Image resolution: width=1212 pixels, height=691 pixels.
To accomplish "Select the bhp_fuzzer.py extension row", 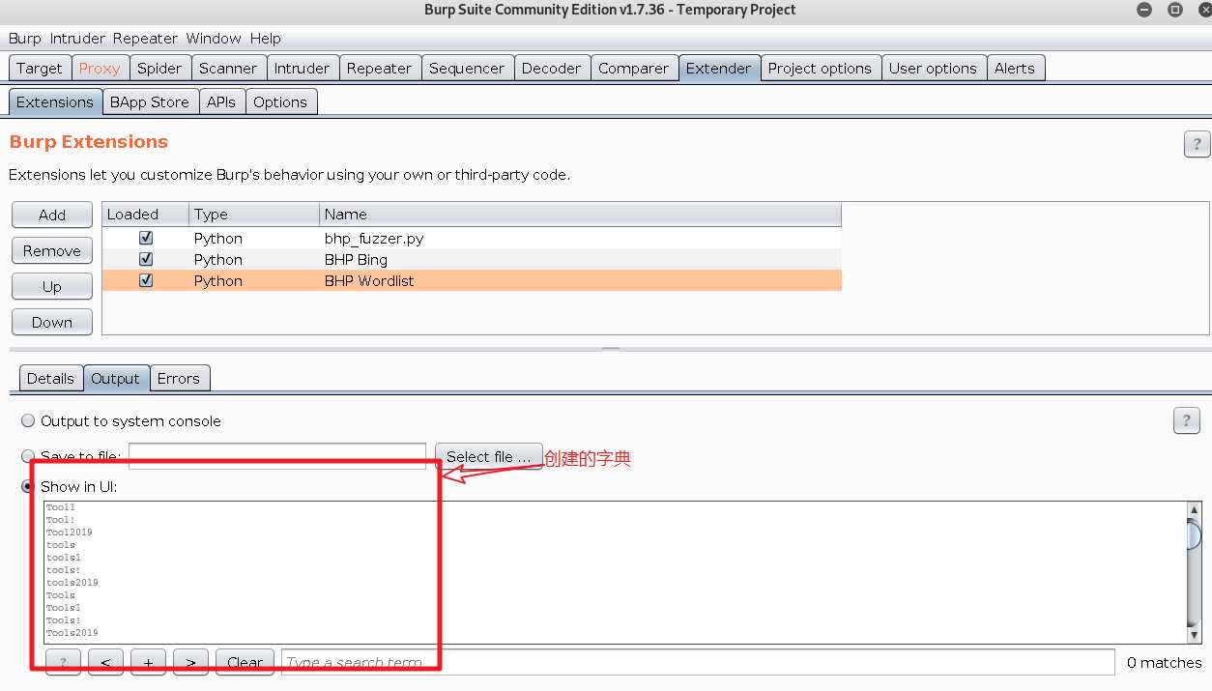I will (472, 238).
